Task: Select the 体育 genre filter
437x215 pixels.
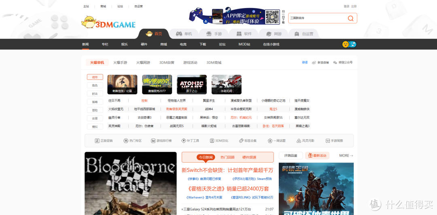Action: pos(95,118)
